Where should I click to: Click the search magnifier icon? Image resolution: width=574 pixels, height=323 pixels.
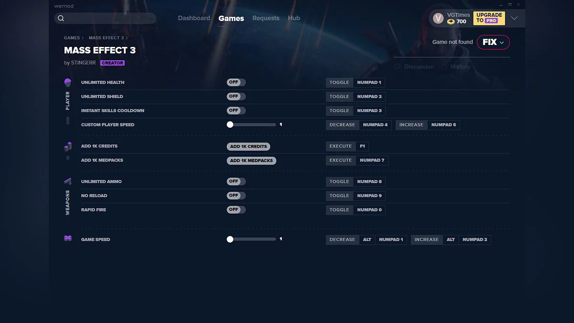pyautogui.click(x=61, y=19)
